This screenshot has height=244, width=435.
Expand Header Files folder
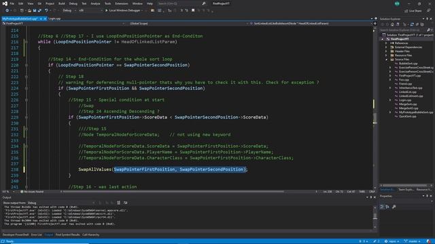(x=386, y=52)
